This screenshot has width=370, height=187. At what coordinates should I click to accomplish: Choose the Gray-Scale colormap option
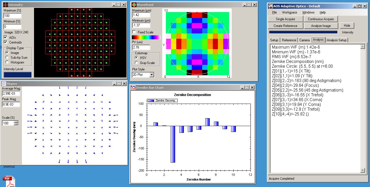pos(137,63)
